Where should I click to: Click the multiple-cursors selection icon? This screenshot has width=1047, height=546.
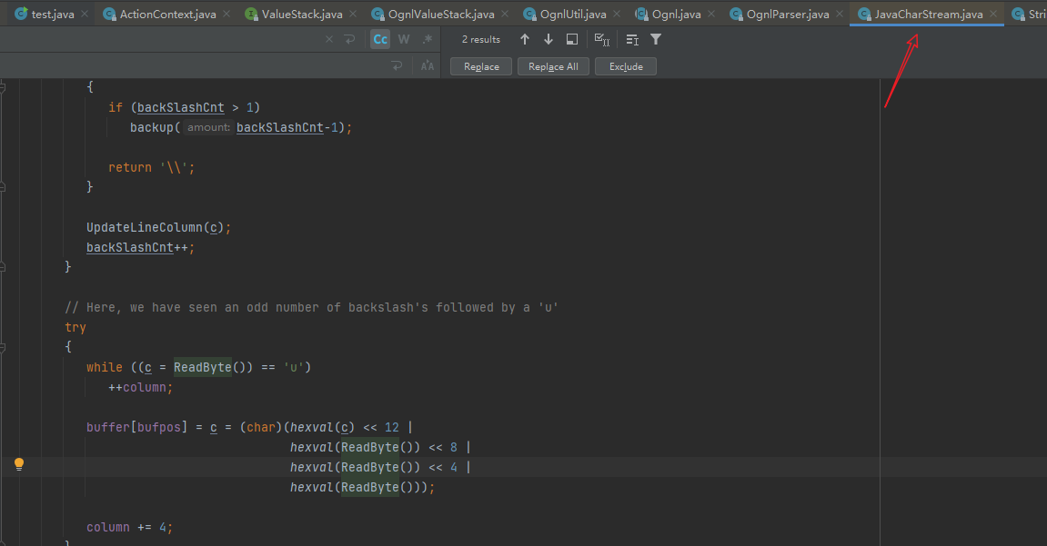click(x=632, y=40)
